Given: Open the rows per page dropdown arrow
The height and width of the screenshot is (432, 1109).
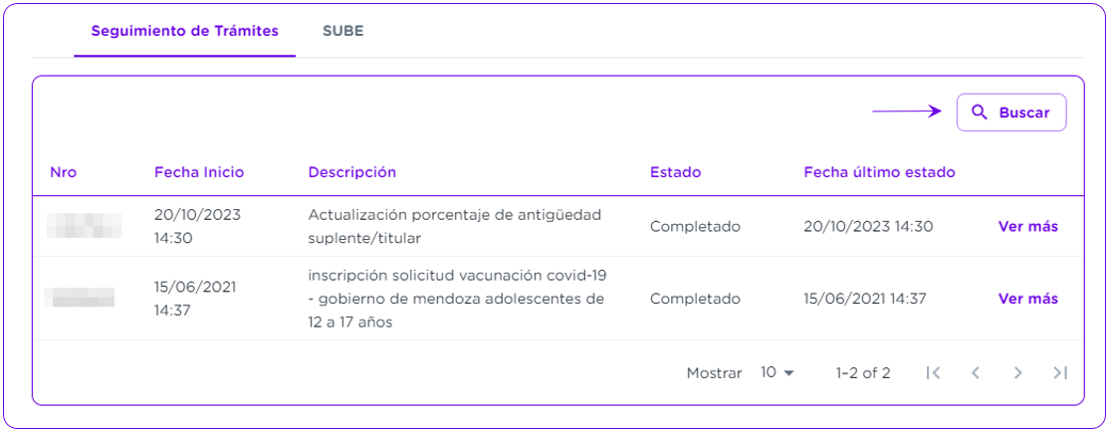Looking at the screenshot, I should coord(789,373).
